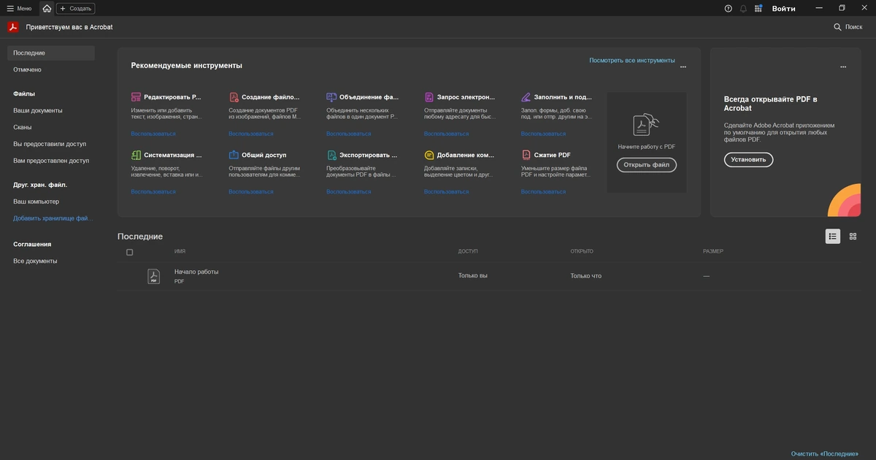Image resolution: width=876 pixels, height=460 pixels.
Task: Open the promo card three-dot menu
Action: point(843,66)
